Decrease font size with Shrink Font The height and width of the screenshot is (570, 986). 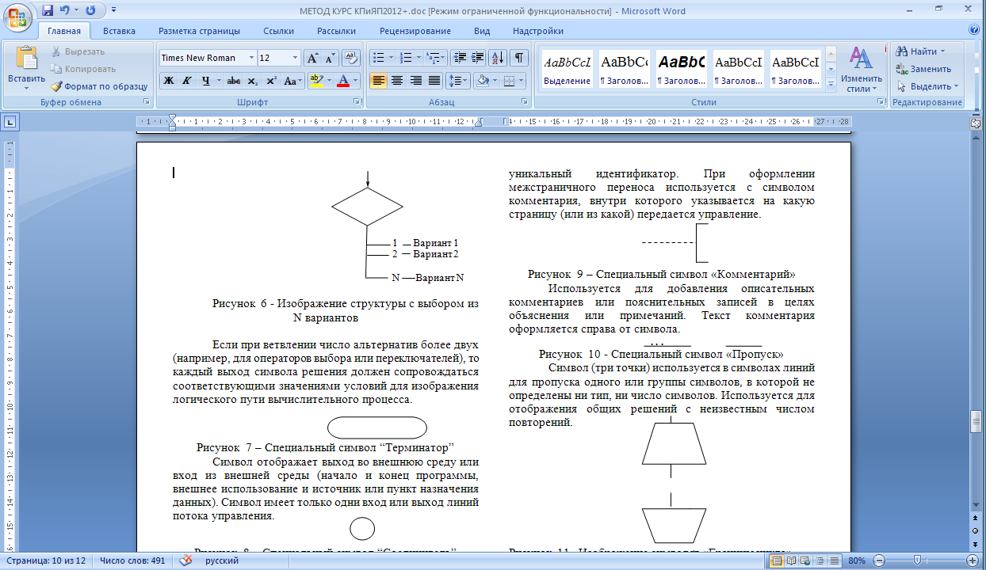click(x=331, y=58)
